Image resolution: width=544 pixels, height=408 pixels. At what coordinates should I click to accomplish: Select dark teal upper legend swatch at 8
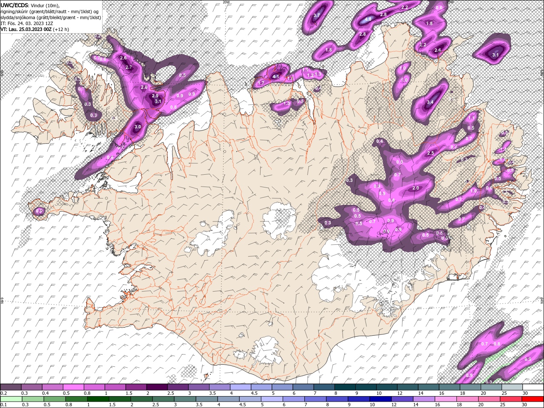click(x=345, y=387)
